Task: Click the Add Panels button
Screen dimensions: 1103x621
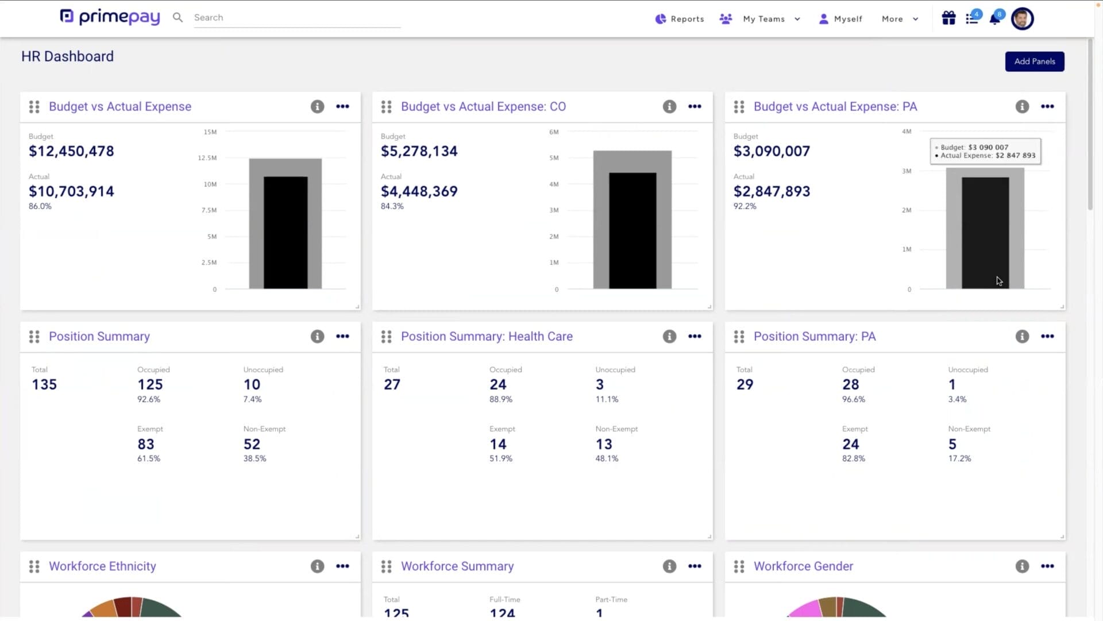Action: pos(1035,61)
